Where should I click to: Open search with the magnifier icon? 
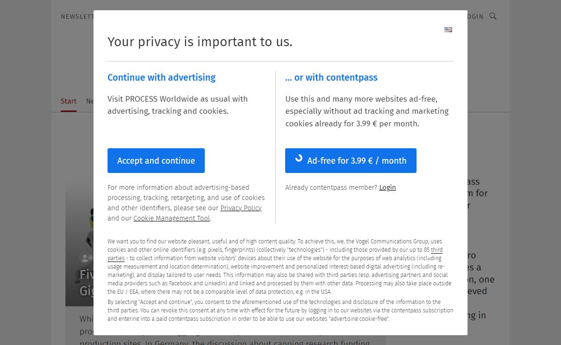click(x=493, y=16)
